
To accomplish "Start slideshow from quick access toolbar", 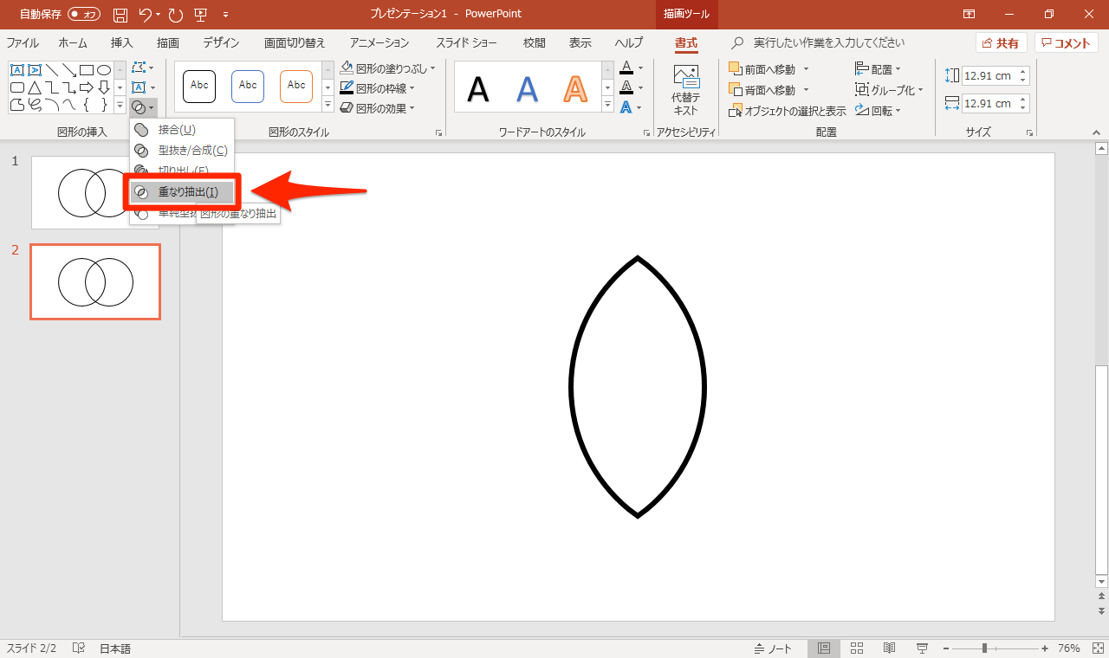I will 201,14.
